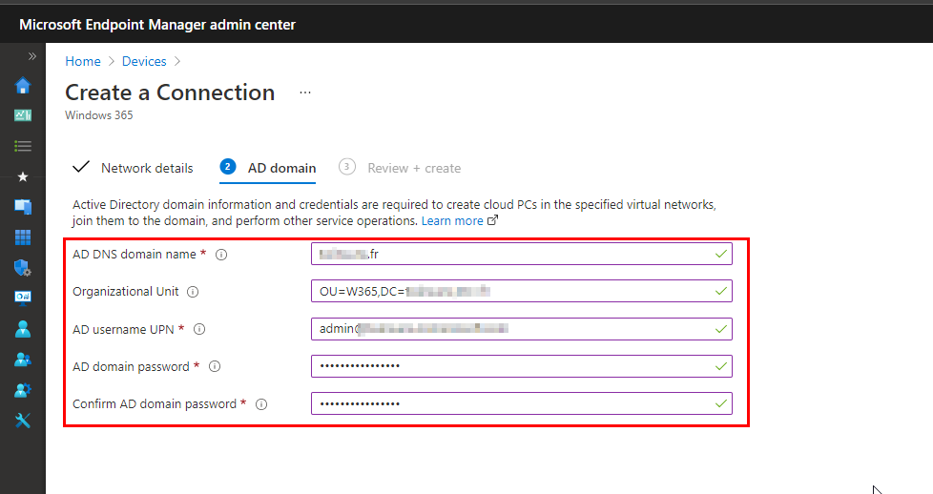Show info for AD domain password
Viewport: 933px width, 494px height.
pos(215,366)
